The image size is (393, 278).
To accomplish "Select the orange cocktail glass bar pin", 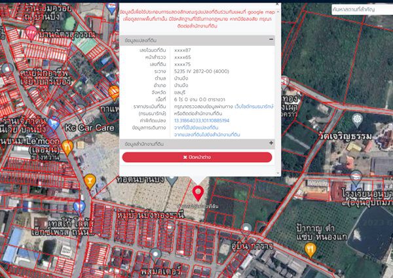I will tap(90, 181).
